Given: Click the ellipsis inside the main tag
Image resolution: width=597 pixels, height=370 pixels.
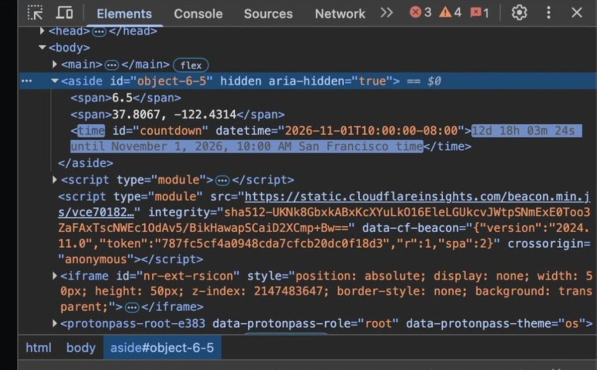Looking at the screenshot, I should point(112,65).
